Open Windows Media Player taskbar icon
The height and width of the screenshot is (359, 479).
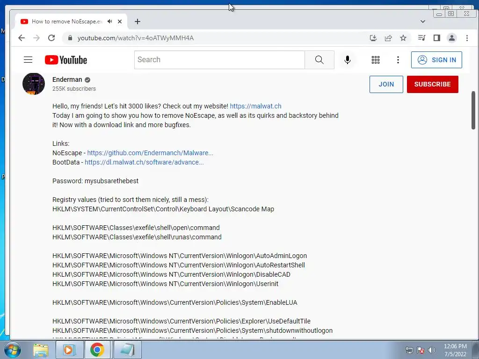[x=69, y=350]
